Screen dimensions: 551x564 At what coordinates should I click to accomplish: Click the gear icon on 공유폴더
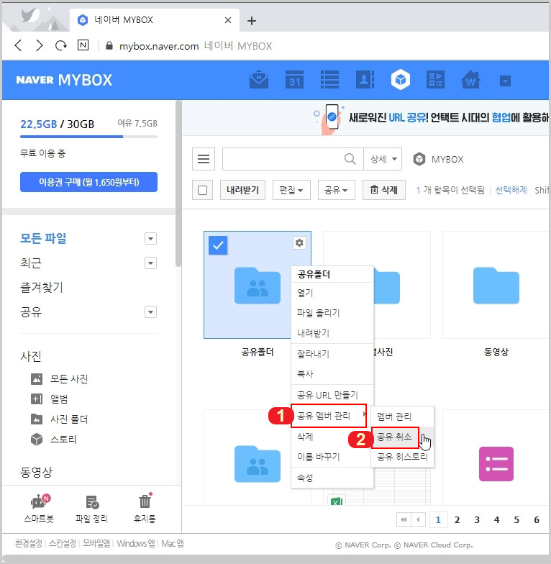coord(299,243)
